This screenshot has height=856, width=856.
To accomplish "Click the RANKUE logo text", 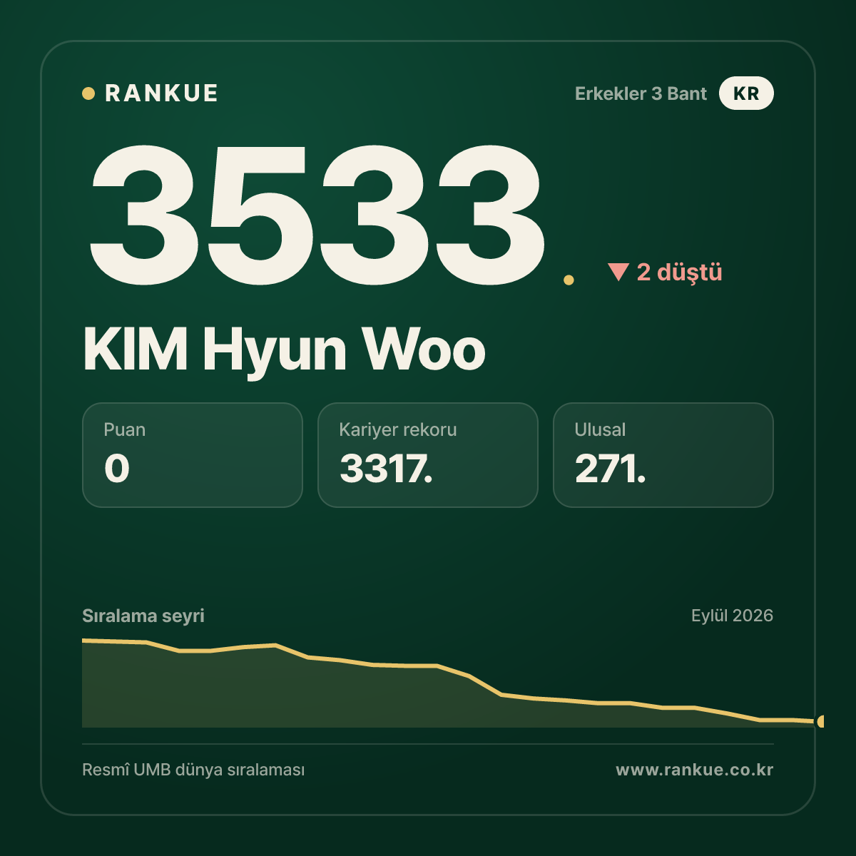I will (161, 93).
